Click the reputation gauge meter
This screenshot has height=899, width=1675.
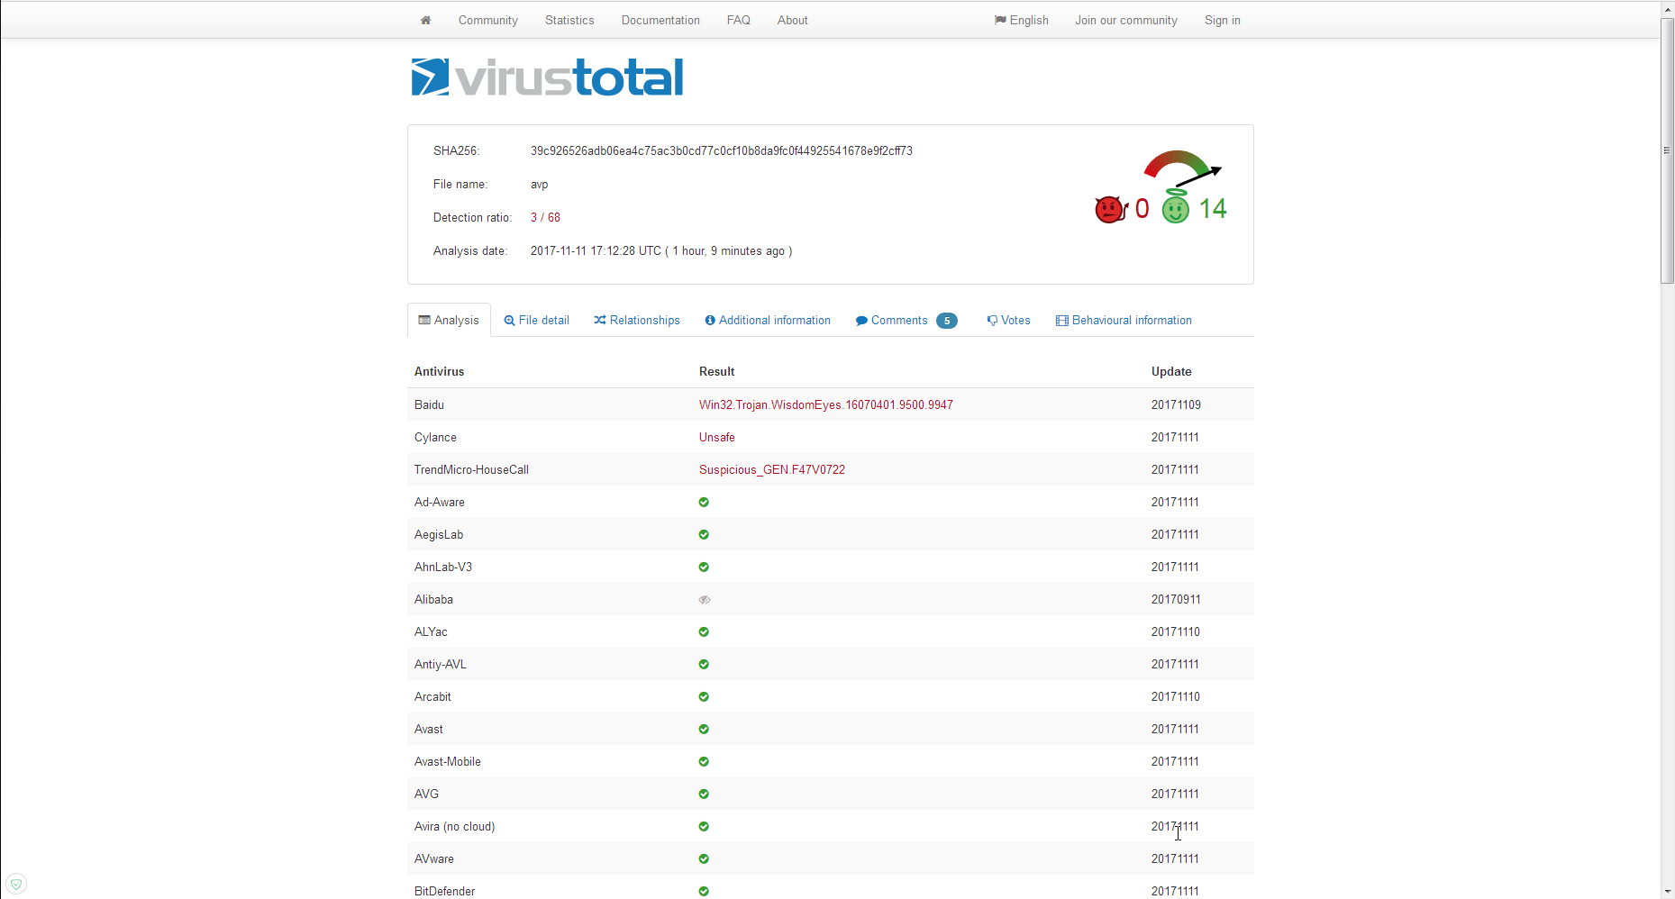[x=1181, y=168]
